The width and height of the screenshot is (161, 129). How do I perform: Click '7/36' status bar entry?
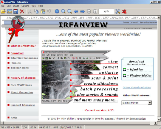[x=24, y=127]
